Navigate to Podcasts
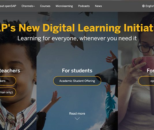 [x=84, y=6]
